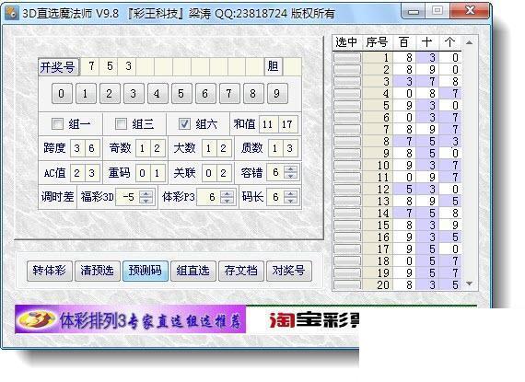Toggle the 选中 button for row 19

pos(347,273)
